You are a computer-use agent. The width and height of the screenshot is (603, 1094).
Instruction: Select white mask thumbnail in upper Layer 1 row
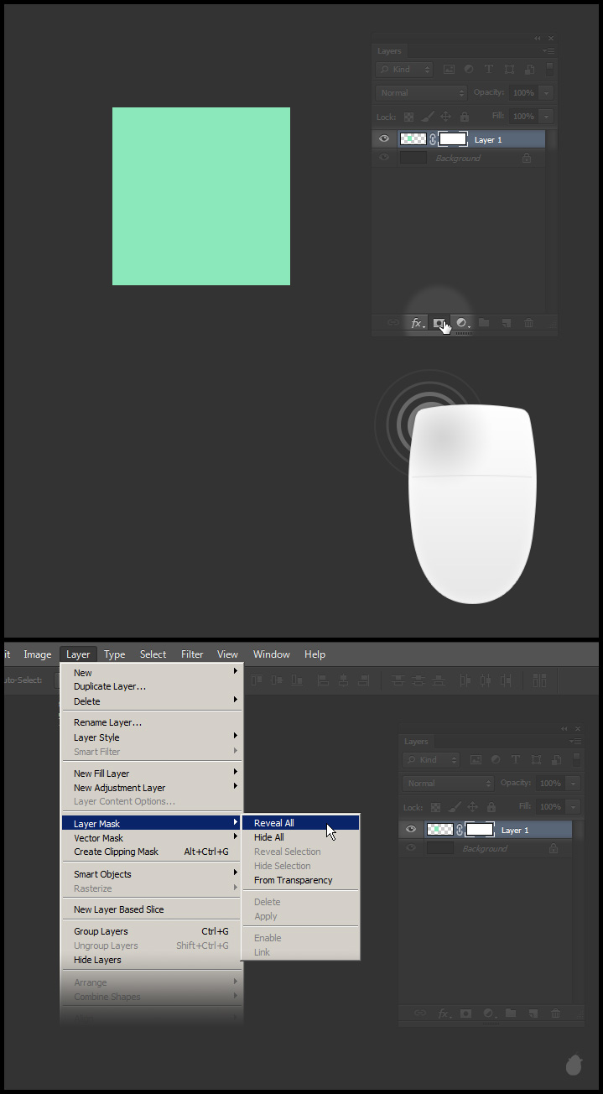click(x=453, y=139)
